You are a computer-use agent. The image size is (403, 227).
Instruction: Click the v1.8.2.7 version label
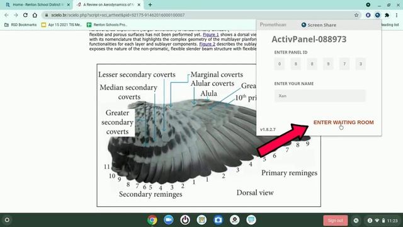click(268, 129)
